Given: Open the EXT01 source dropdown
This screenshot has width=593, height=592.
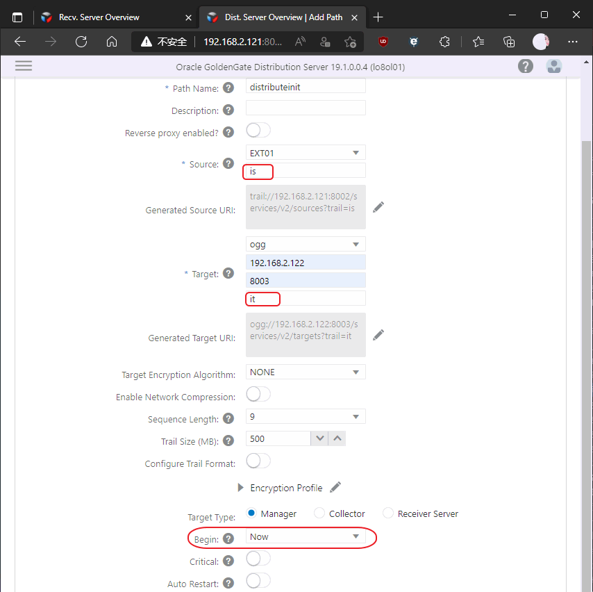Looking at the screenshot, I should point(306,152).
